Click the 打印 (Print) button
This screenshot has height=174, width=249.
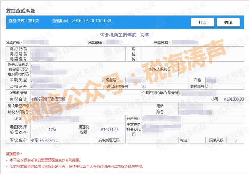[202, 22]
